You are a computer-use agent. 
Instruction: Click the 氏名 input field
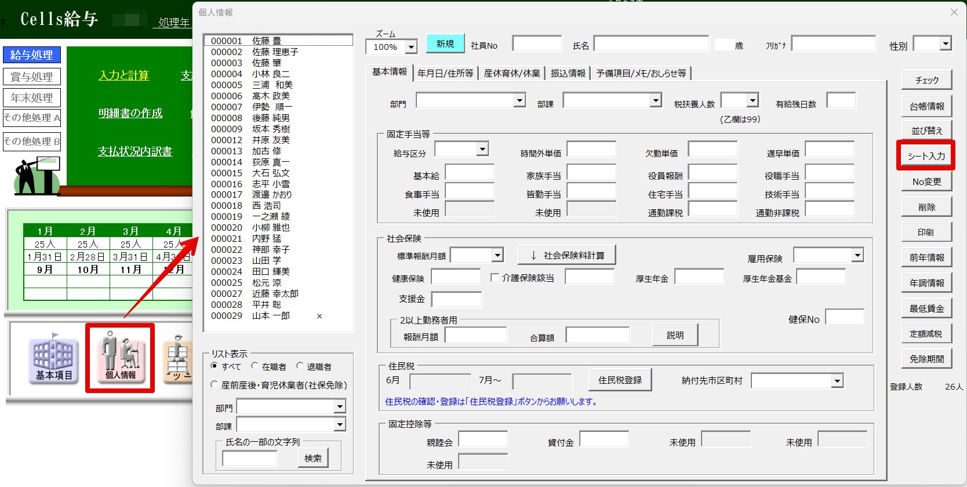[x=651, y=43]
